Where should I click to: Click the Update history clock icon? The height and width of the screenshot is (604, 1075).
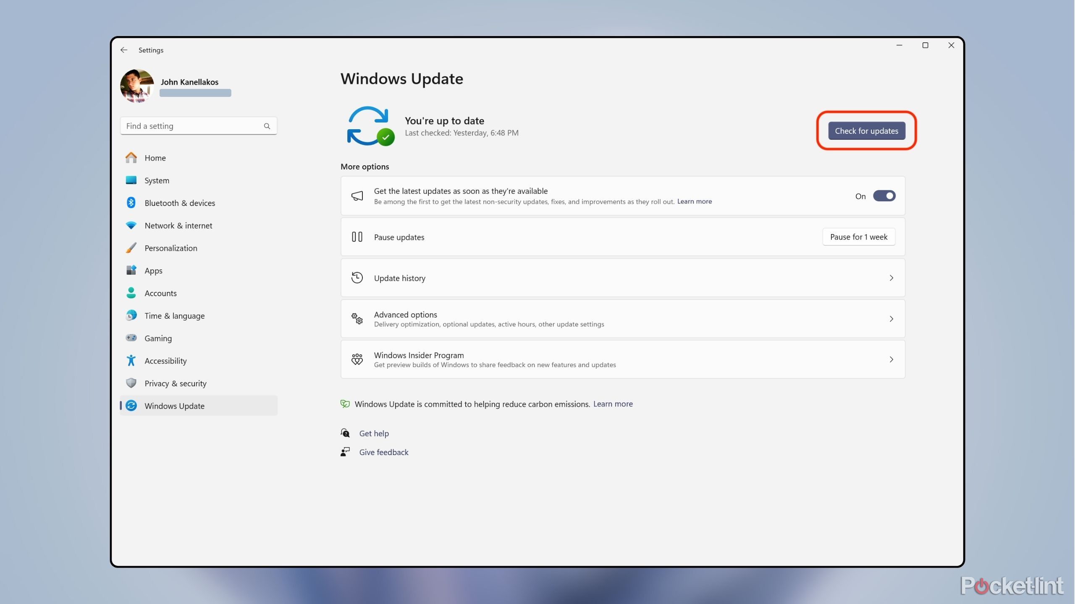[x=357, y=278]
